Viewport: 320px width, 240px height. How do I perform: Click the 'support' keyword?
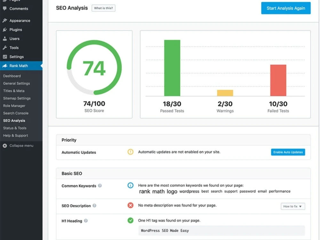[x=231, y=191]
